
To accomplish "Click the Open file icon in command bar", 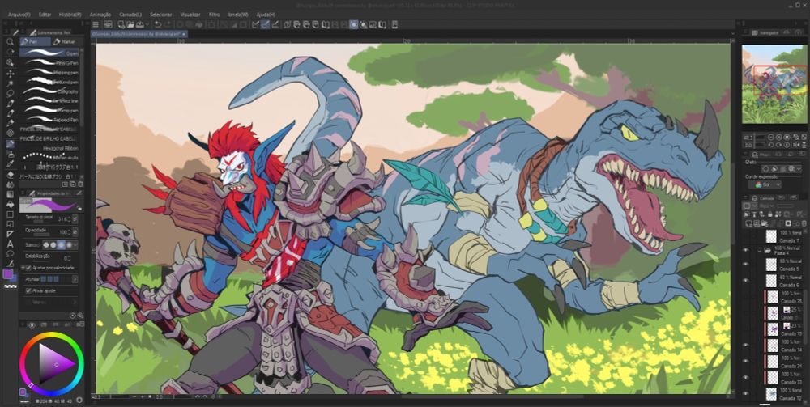I will pyautogui.click(x=131, y=24).
